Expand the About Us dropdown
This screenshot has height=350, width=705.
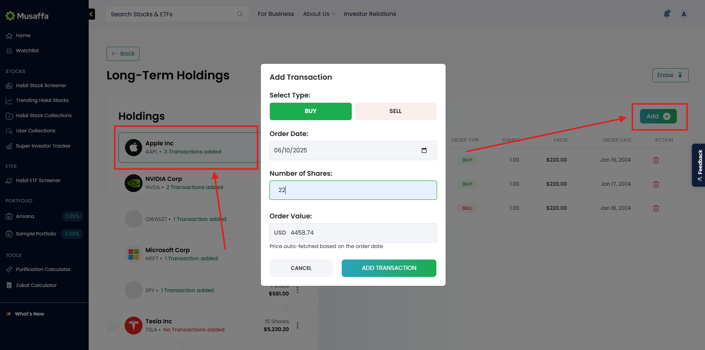point(319,14)
